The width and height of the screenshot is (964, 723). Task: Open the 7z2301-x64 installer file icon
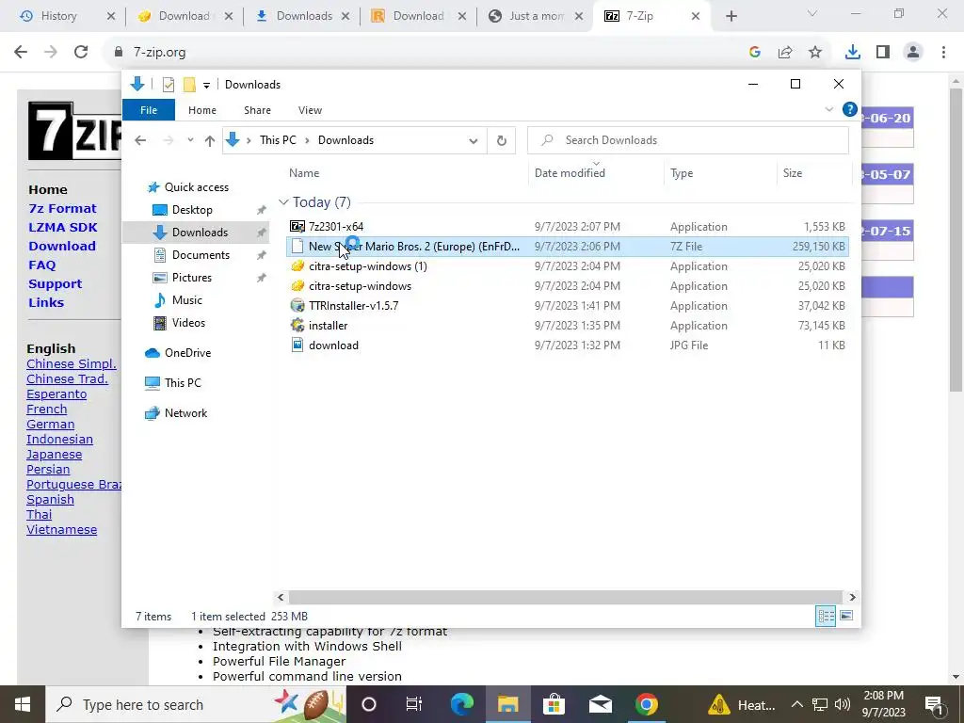(x=297, y=226)
